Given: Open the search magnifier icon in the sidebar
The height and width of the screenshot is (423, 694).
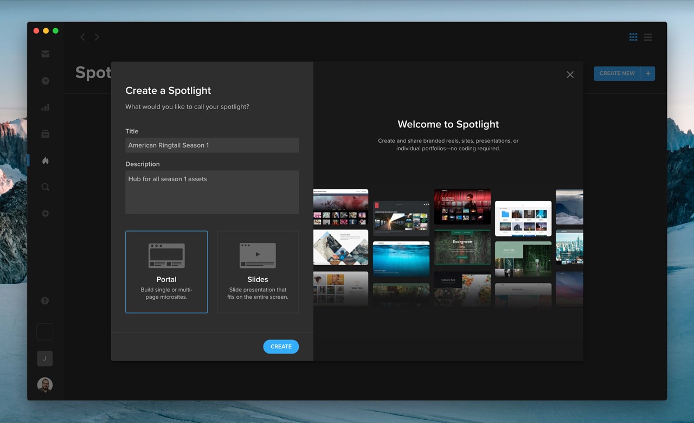Looking at the screenshot, I should 46,187.
